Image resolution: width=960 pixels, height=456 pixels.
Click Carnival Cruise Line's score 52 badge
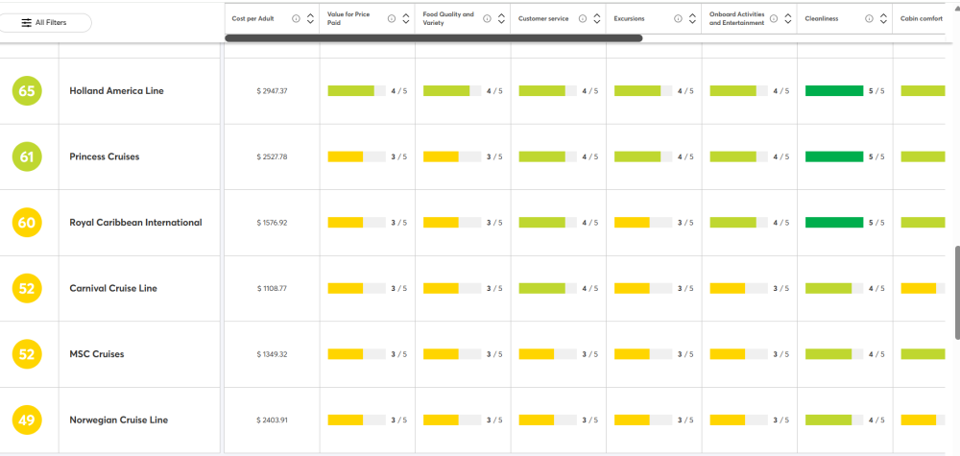click(x=27, y=288)
